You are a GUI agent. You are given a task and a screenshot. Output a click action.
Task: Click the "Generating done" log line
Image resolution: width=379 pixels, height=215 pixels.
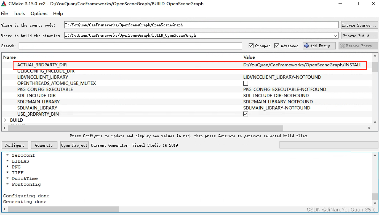[x=25, y=202]
